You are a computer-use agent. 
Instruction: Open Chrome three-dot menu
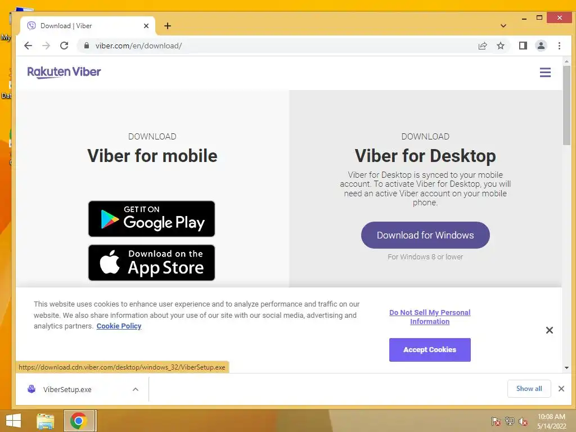click(559, 46)
